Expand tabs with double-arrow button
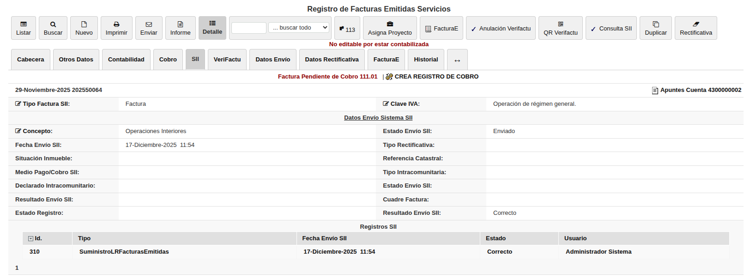The width and height of the screenshot is (750, 280). click(457, 60)
